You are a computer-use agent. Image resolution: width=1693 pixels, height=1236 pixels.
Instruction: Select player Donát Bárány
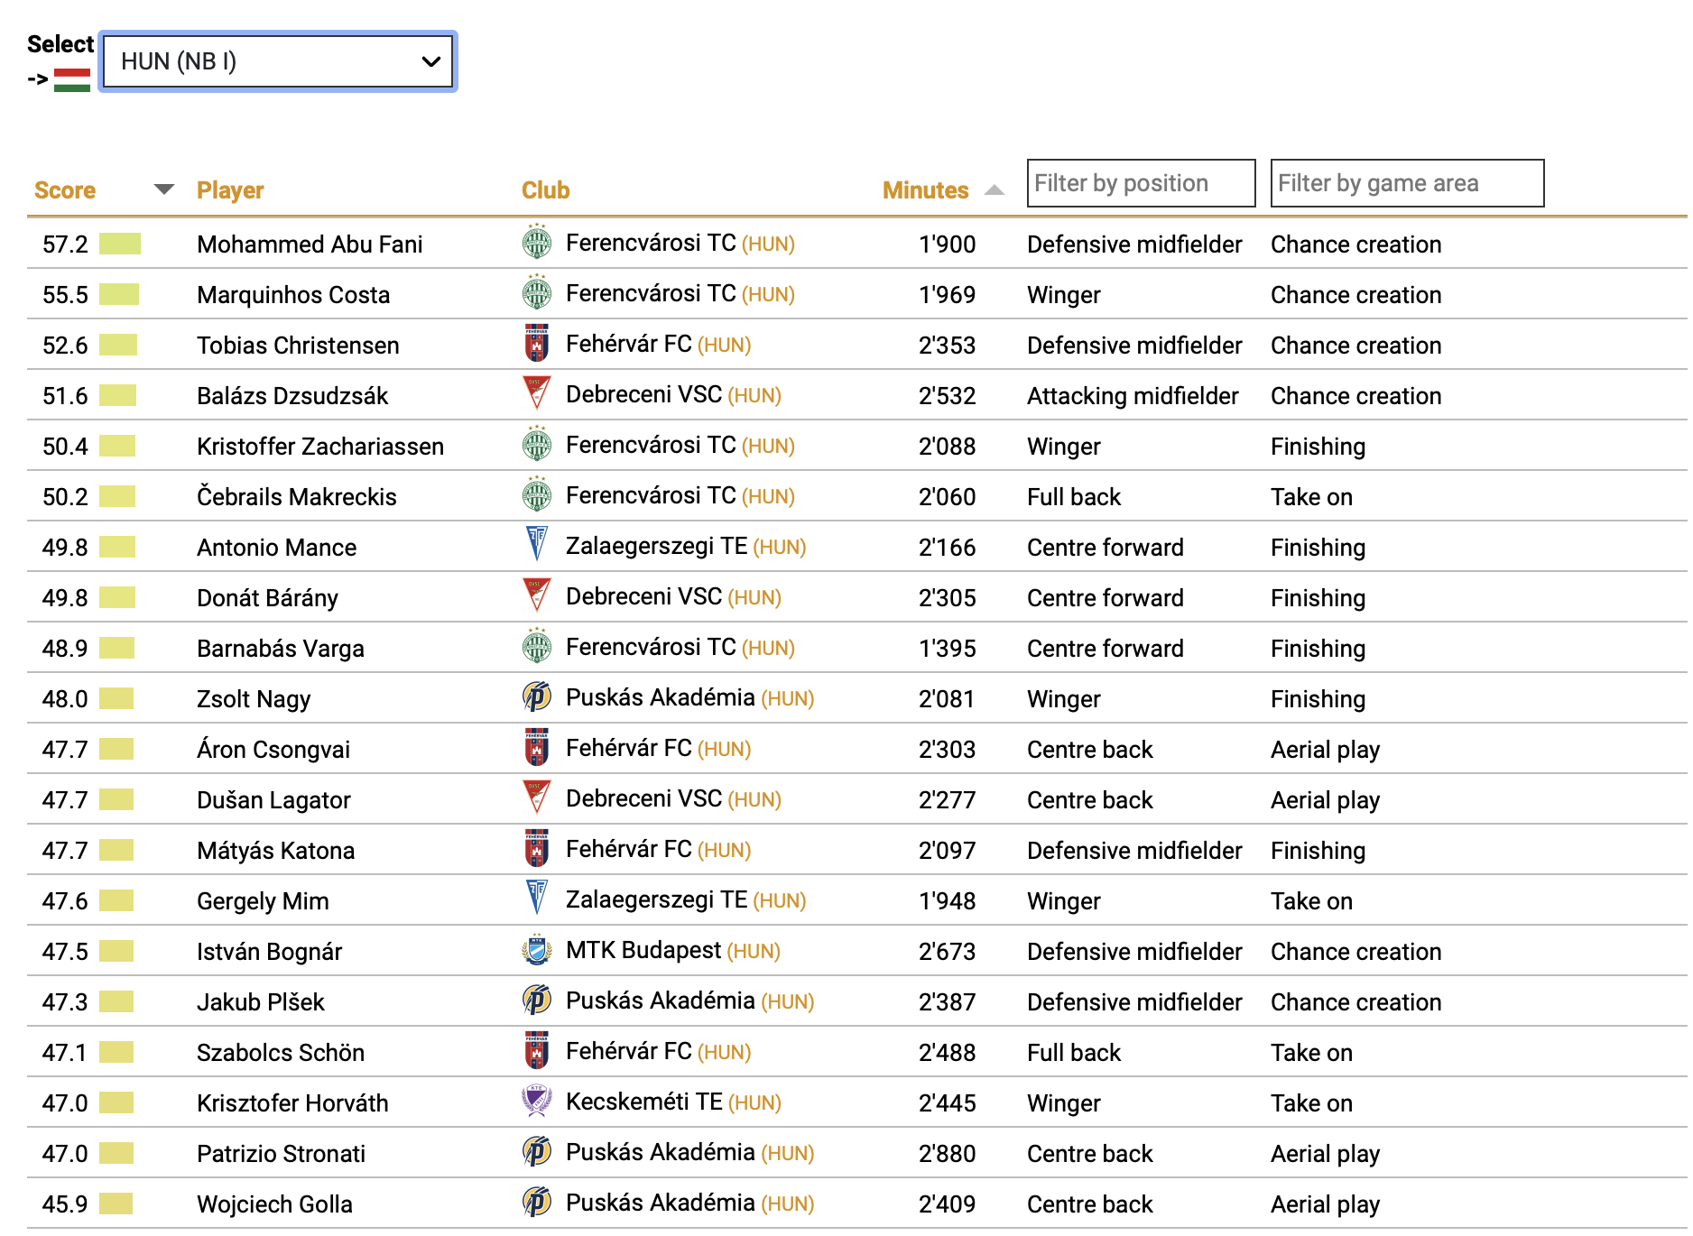click(267, 598)
